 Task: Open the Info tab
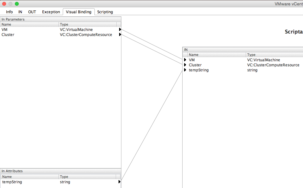[10, 12]
